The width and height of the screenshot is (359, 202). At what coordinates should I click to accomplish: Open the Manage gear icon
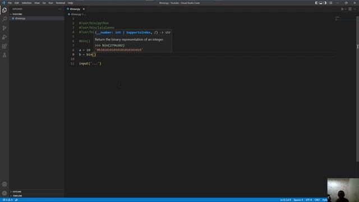click(4, 193)
